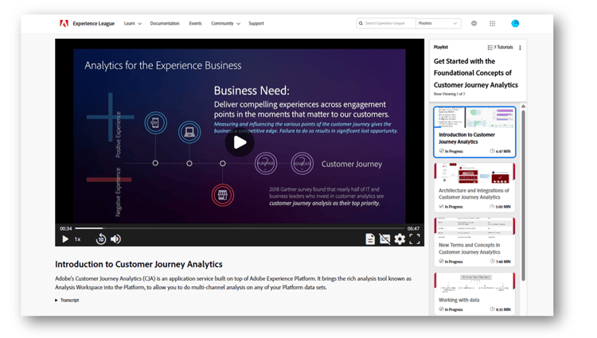Click the Working with data thumbnail image
This screenshot has width=597, height=338.
coord(474,283)
